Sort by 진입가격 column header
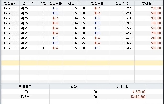 pyautogui.click(x=74, y=3)
